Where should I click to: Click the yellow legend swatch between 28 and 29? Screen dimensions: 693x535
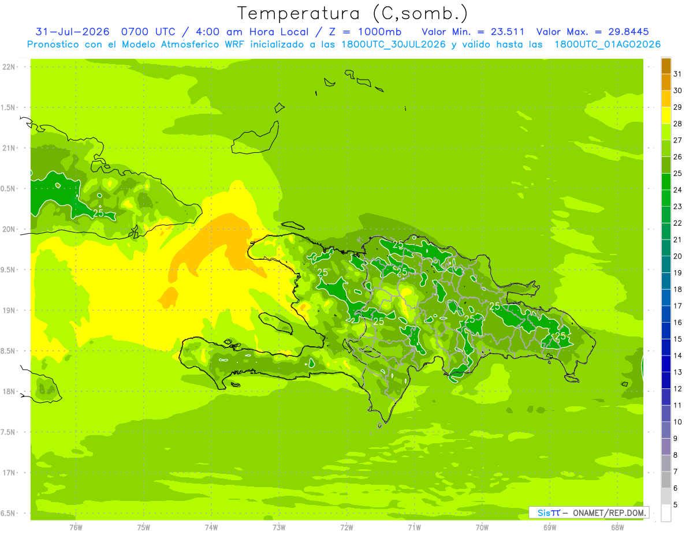[x=666, y=115]
